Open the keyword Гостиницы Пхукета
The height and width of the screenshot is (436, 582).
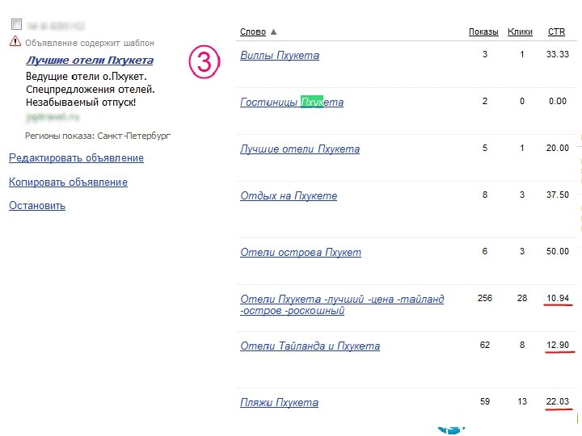coord(292,103)
